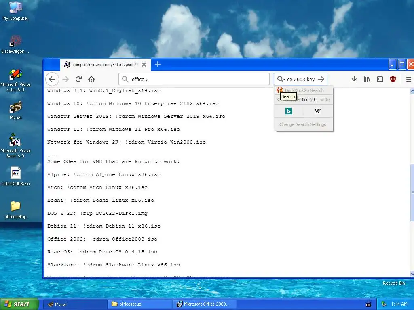Open the officesetup desktop folder
This screenshot has height=310, width=414.
point(15,210)
